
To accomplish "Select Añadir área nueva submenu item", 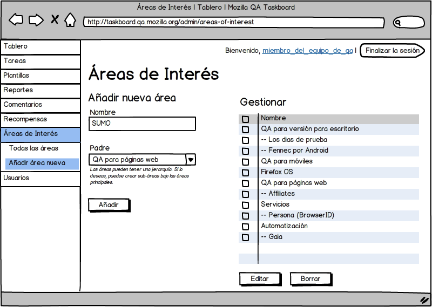I will pos(42,163).
